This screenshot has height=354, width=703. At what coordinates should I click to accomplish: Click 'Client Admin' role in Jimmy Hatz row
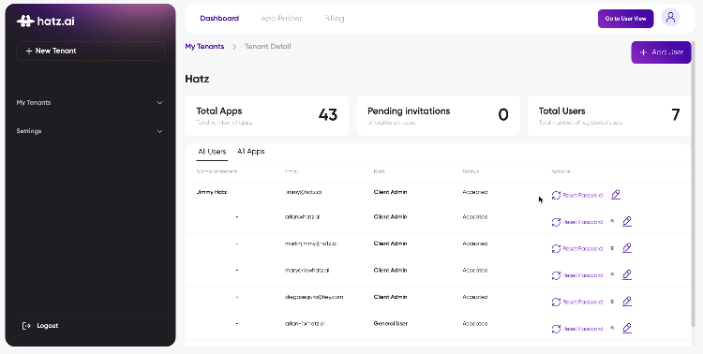391,192
